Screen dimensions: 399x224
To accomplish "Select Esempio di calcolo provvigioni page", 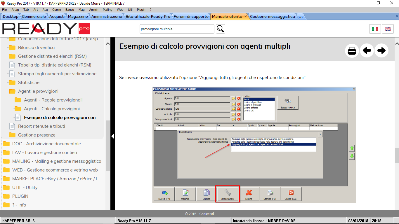I will pyautogui.click(x=61, y=118).
